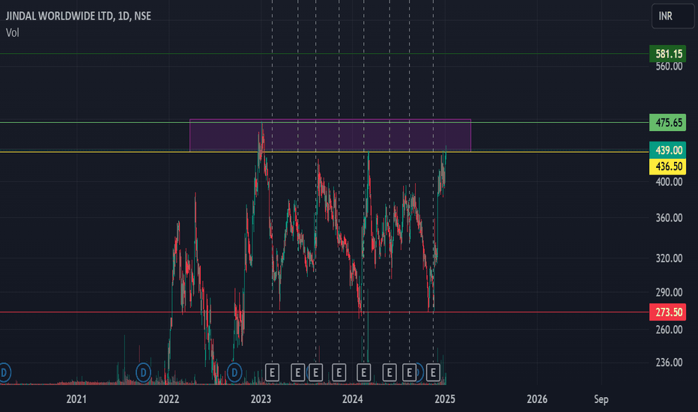Open the D dividend marker between 2021 and 2022
The width and height of the screenshot is (698, 412).
click(143, 372)
